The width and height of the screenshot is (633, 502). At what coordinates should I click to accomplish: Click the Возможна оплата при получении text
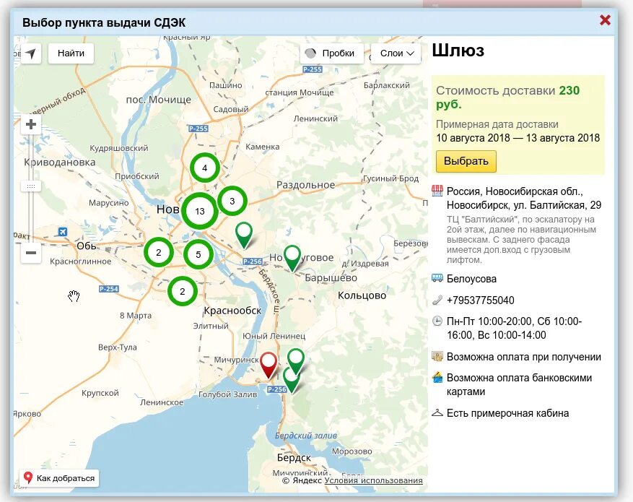pyautogui.click(x=523, y=357)
